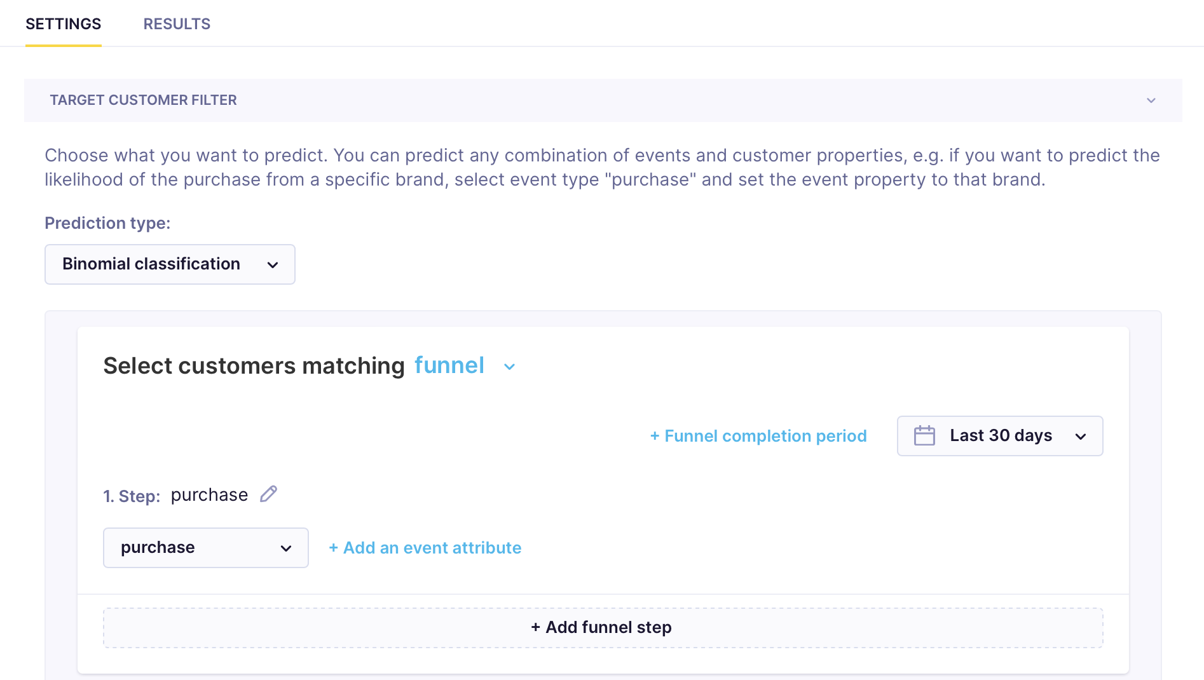Open the purchase event type dropdown
1204x680 pixels.
(205, 548)
